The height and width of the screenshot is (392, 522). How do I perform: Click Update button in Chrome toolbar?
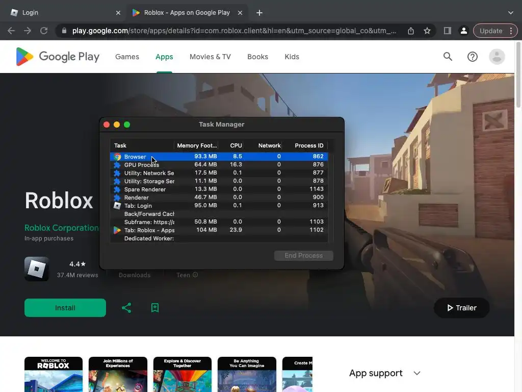coord(491,31)
